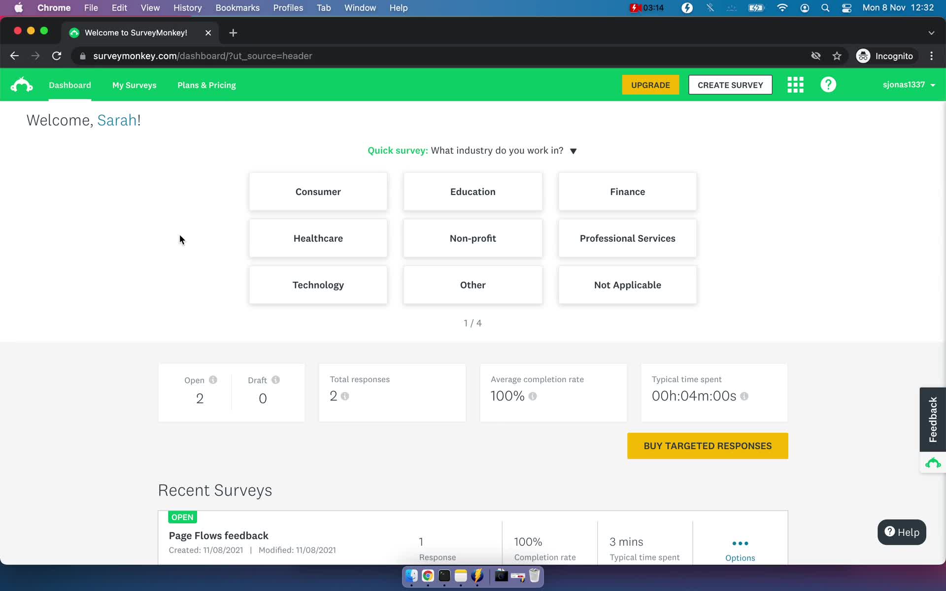The width and height of the screenshot is (946, 591).
Task: Click the BUY TARGETED RESPONSES button
Action: coord(708,445)
